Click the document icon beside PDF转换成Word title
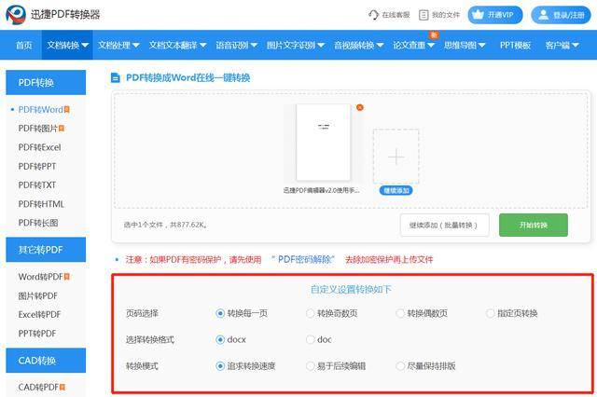The image size is (597, 397). [115, 78]
